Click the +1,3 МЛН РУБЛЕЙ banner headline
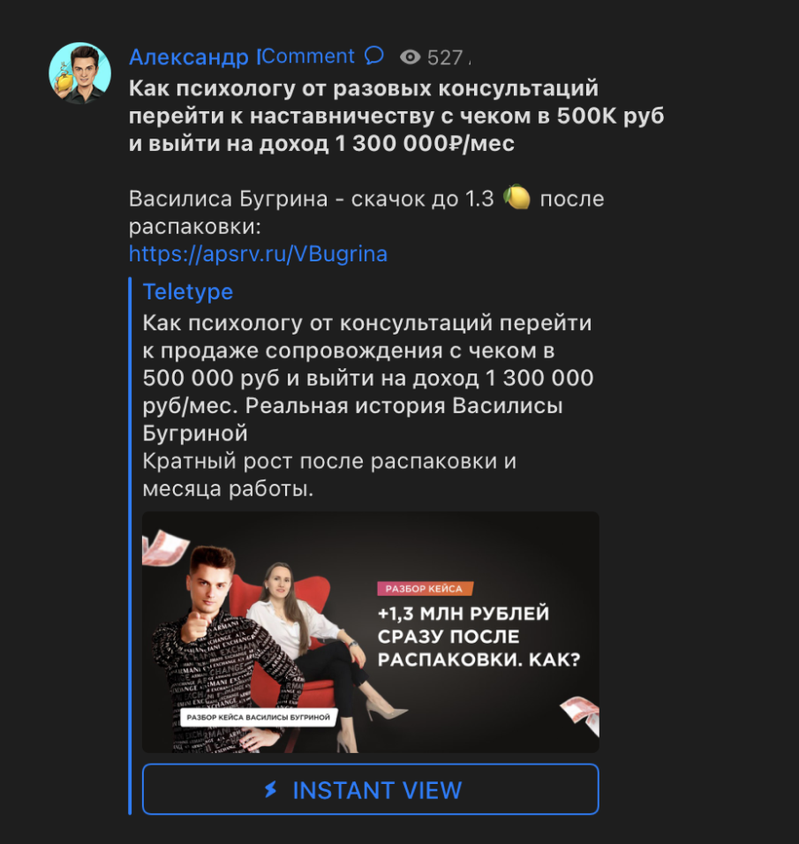The width and height of the screenshot is (799, 844). pyautogui.click(x=479, y=637)
